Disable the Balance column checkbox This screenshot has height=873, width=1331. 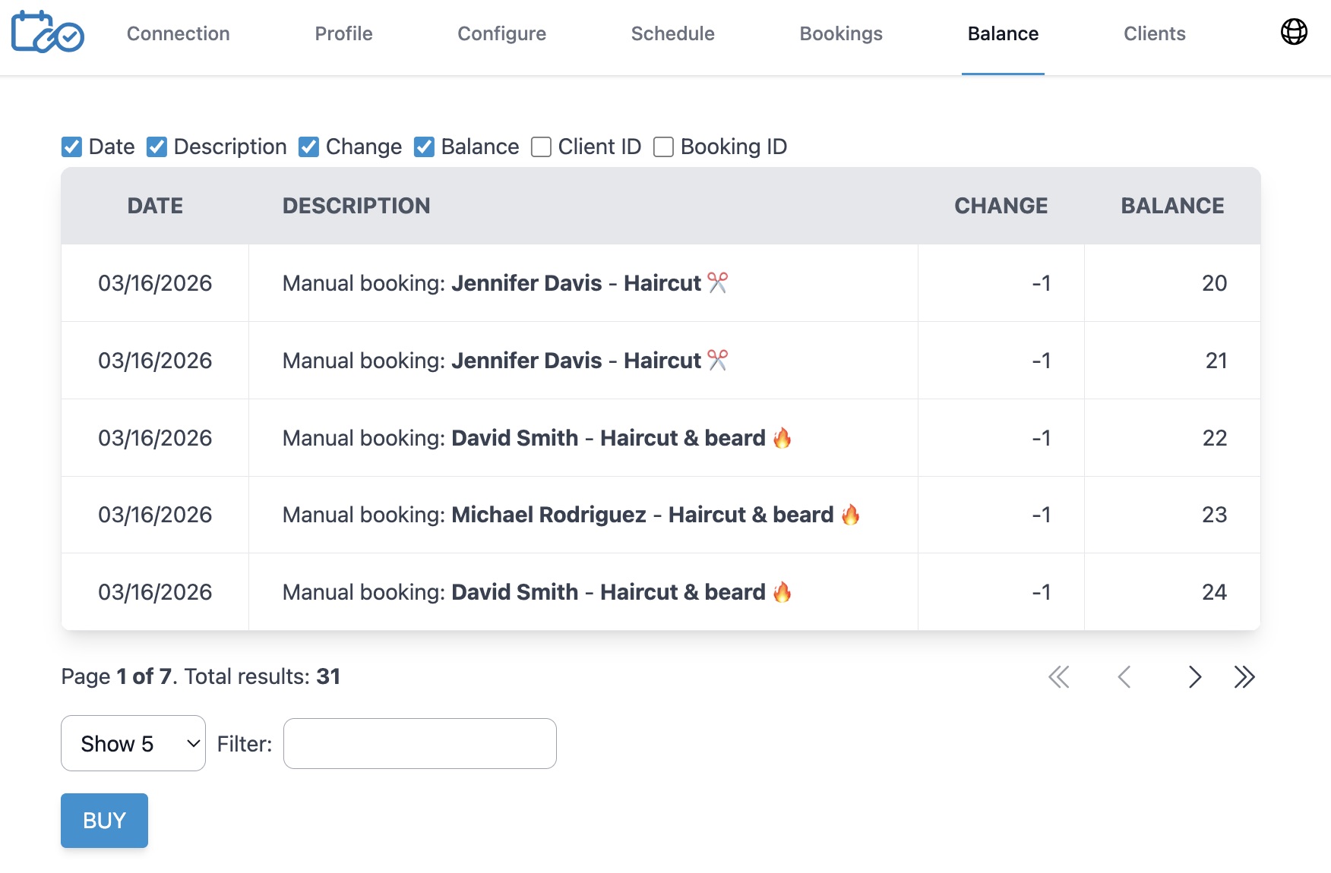424,147
